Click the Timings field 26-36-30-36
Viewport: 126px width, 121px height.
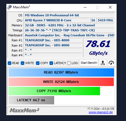pos(69,30)
